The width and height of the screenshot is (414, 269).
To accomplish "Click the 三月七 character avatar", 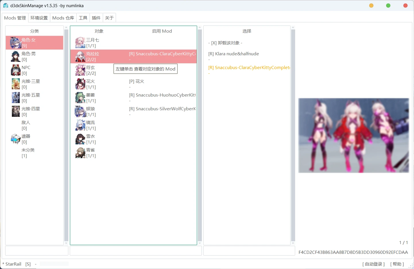I will click(80, 43).
